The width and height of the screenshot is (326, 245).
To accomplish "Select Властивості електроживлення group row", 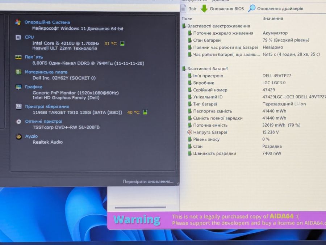I will pyautogui.click(x=216, y=26).
